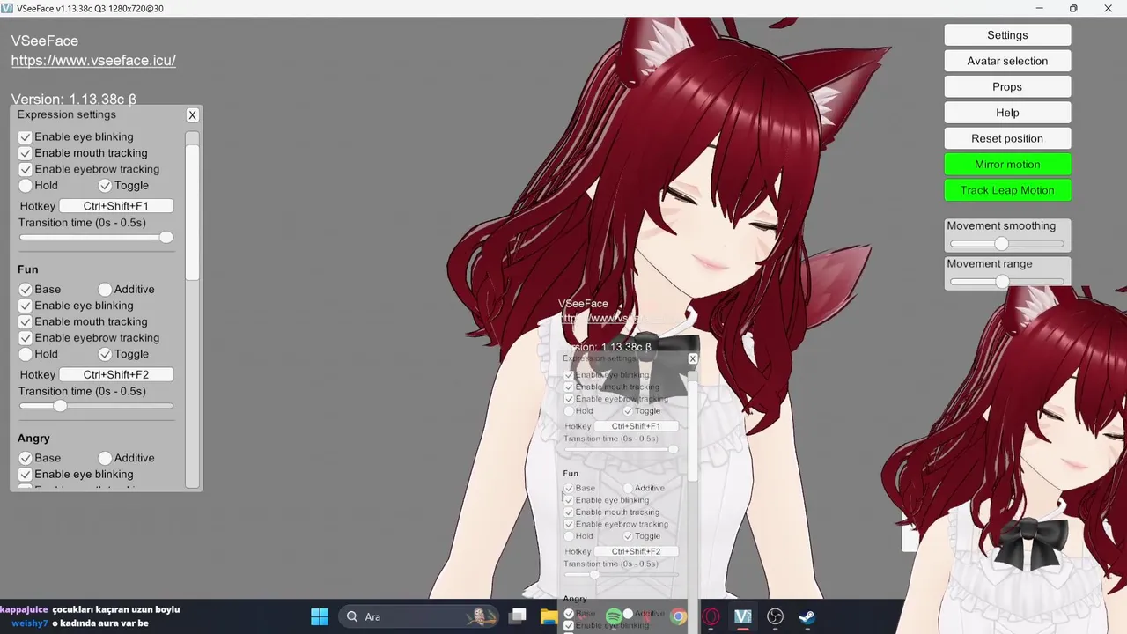This screenshot has height=634, width=1127.
Task: Select Base option in the Fun section
Action: pyautogui.click(x=26, y=290)
